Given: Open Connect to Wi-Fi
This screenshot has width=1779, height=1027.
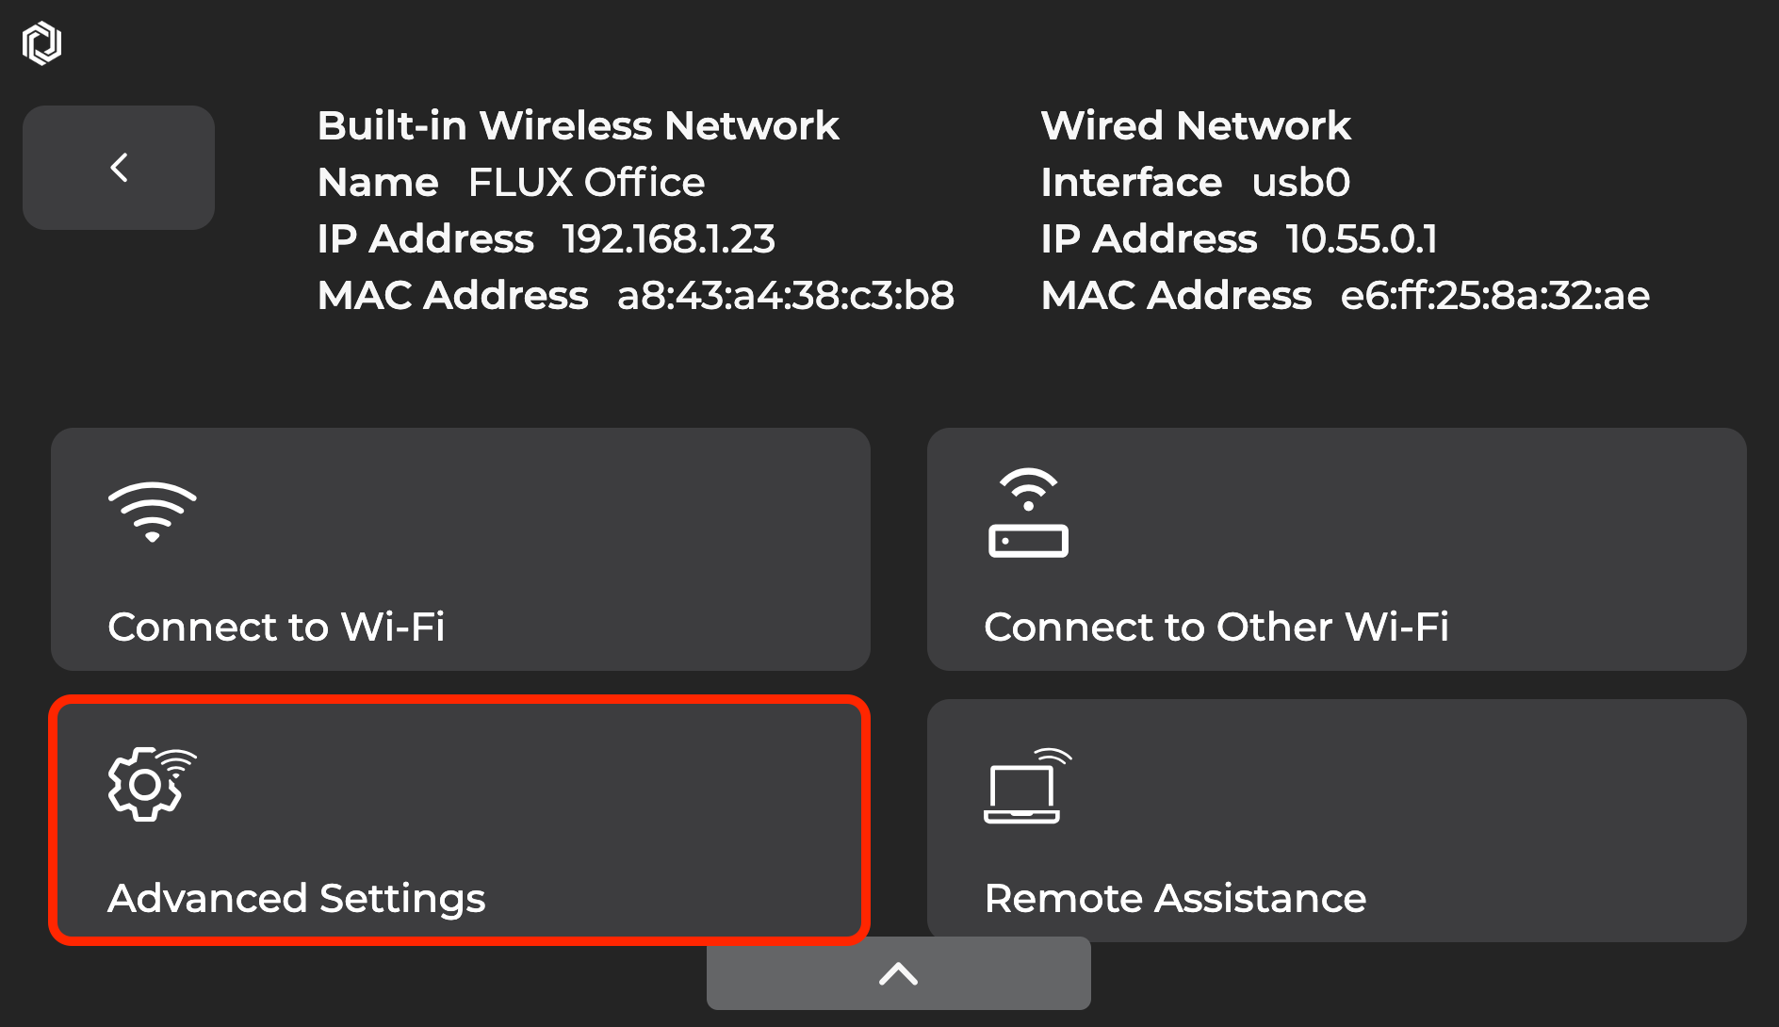Looking at the screenshot, I should pos(461,549).
